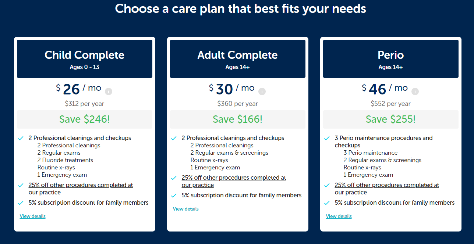Click info icon next to Adult Complete price

coord(262,91)
